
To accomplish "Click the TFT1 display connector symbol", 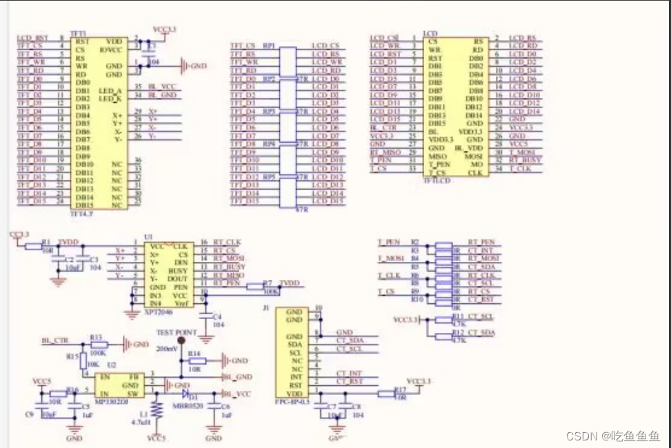I will (x=100, y=121).
